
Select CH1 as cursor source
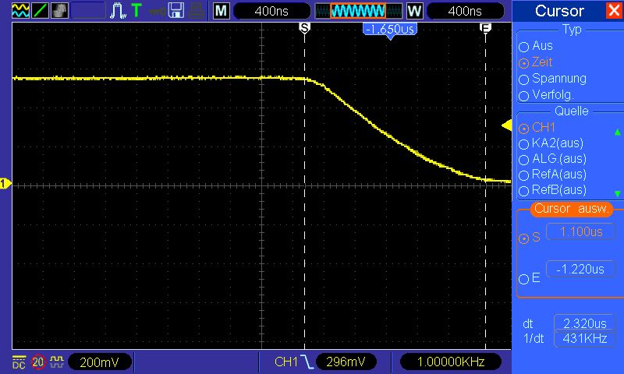pyautogui.click(x=537, y=128)
